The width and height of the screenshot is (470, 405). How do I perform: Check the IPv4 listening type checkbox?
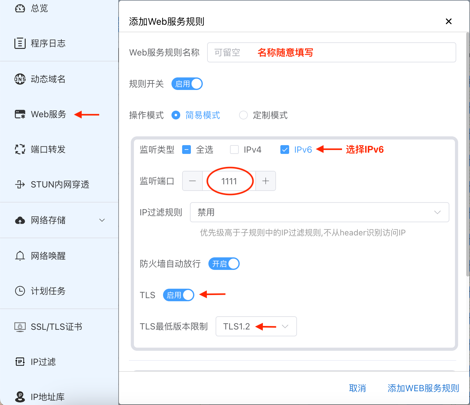point(234,150)
